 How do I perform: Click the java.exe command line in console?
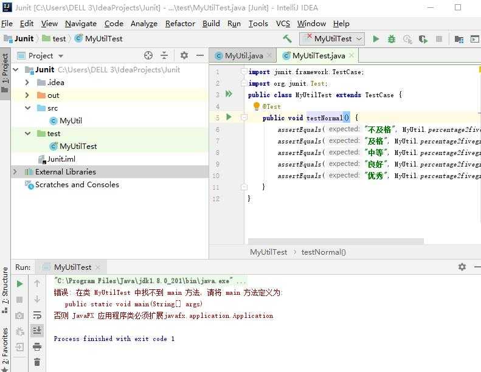tap(150, 281)
